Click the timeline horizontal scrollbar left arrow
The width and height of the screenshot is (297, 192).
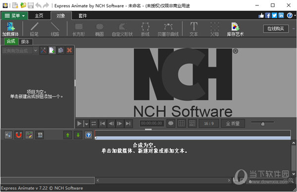(98, 180)
